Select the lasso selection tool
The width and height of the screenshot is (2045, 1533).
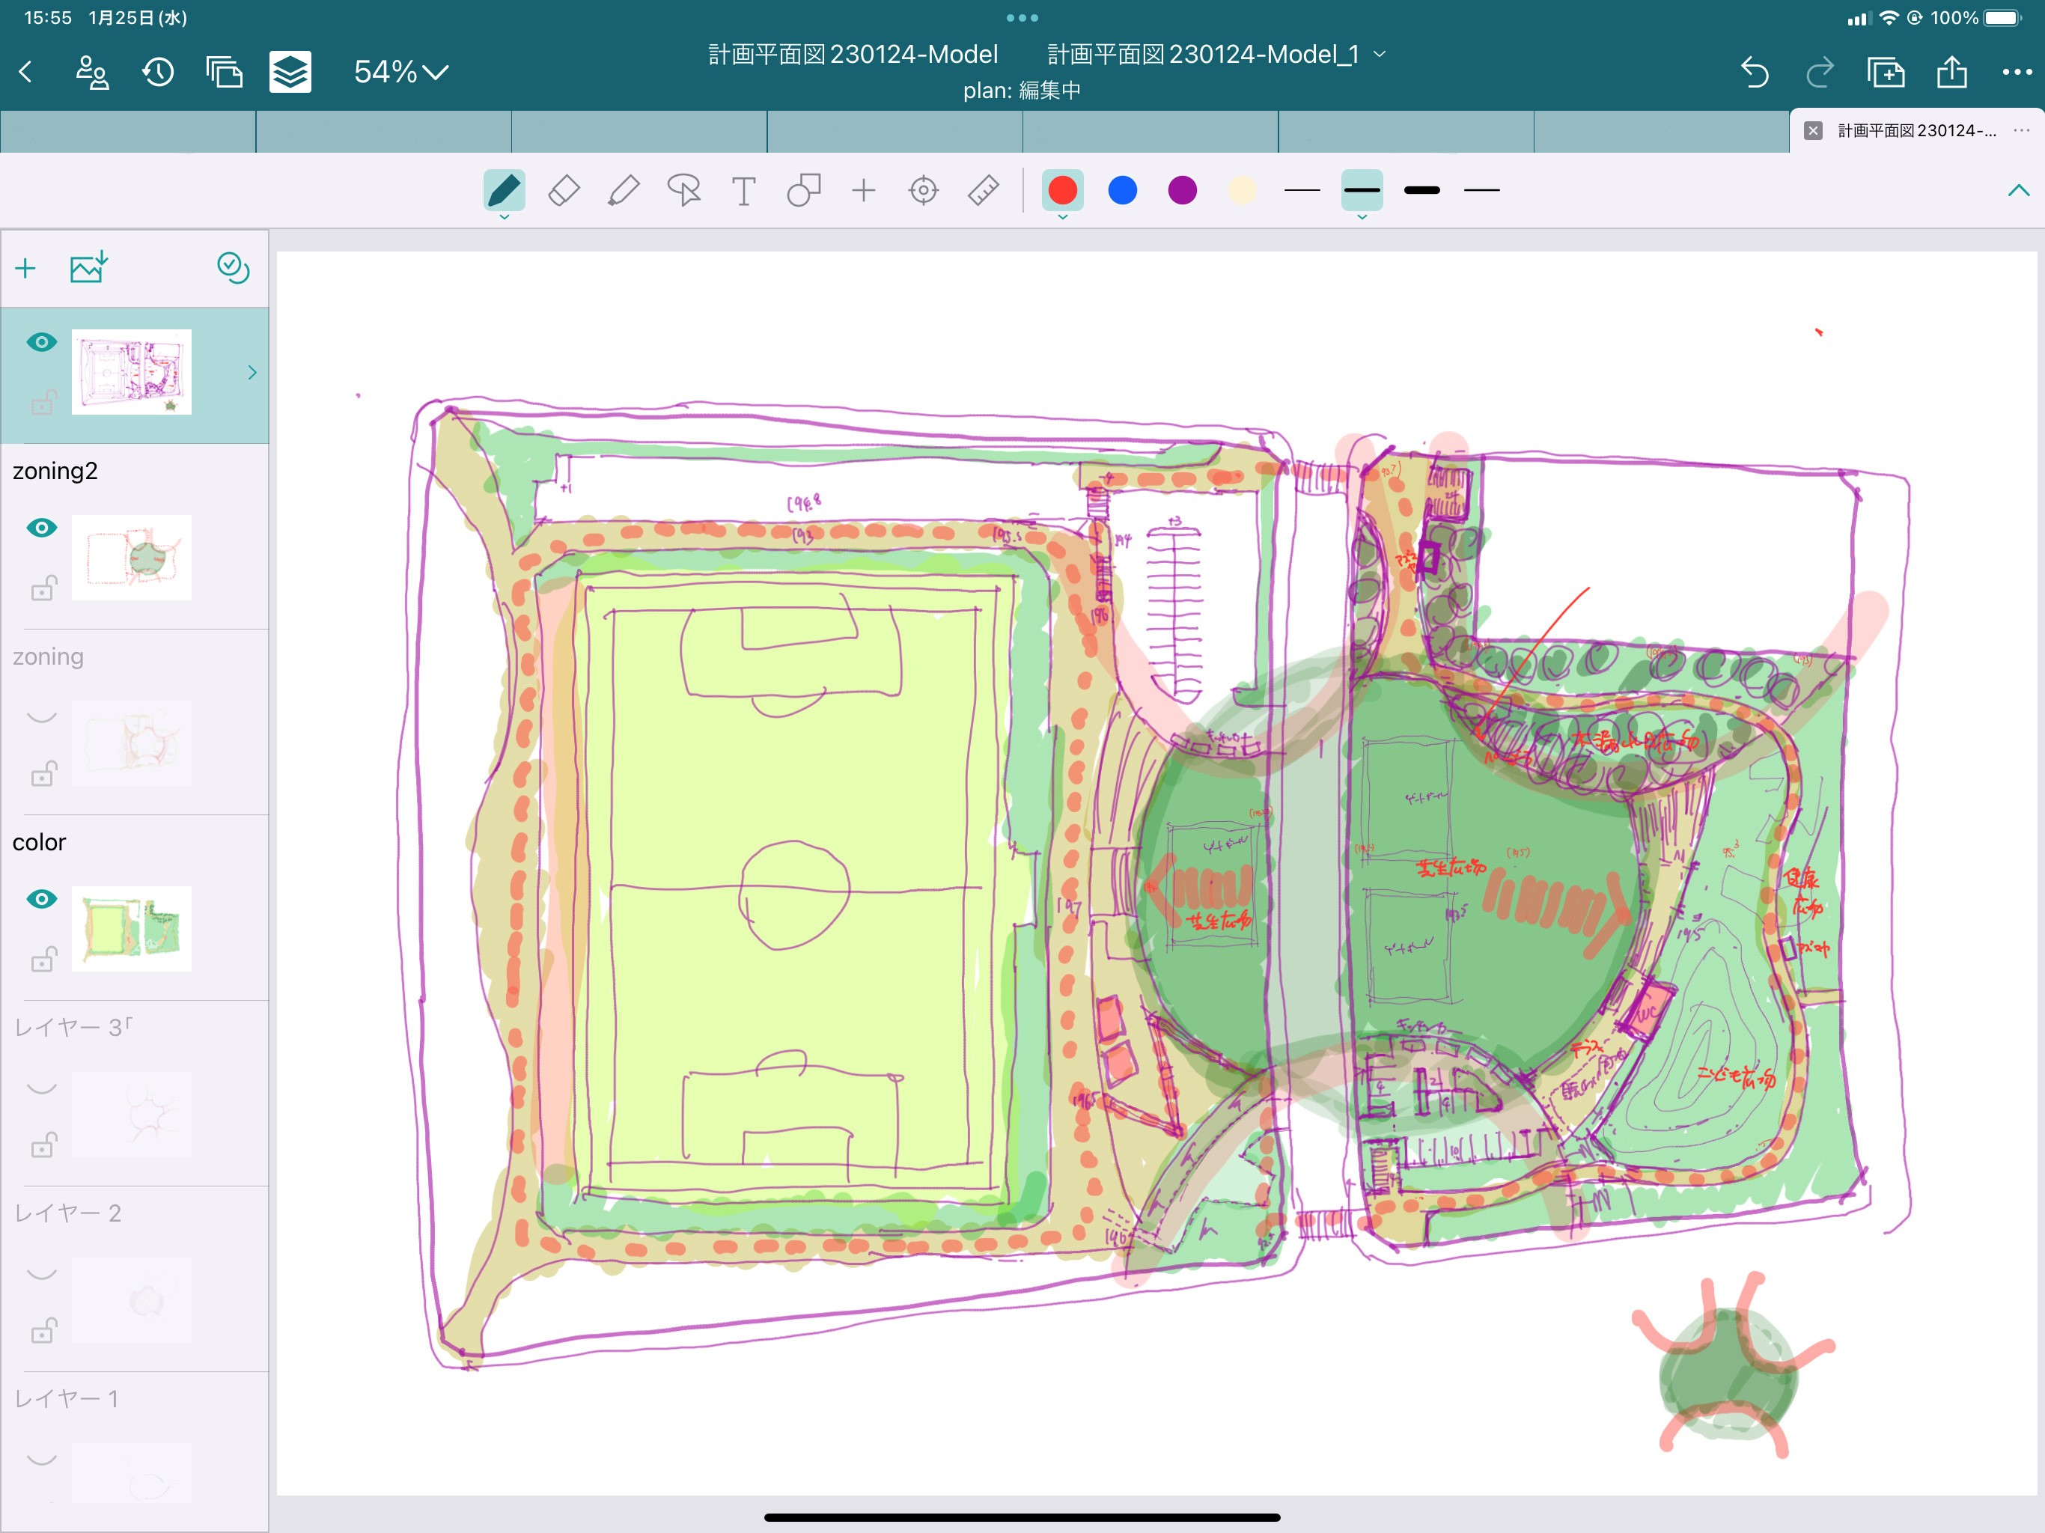tap(683, 190)
